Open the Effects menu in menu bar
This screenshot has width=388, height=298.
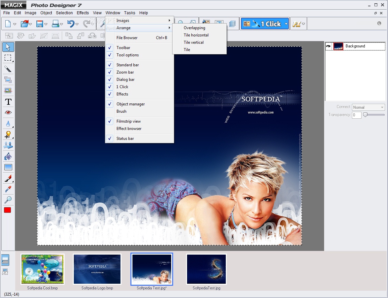pyautogui.click(x=83, y=13)
